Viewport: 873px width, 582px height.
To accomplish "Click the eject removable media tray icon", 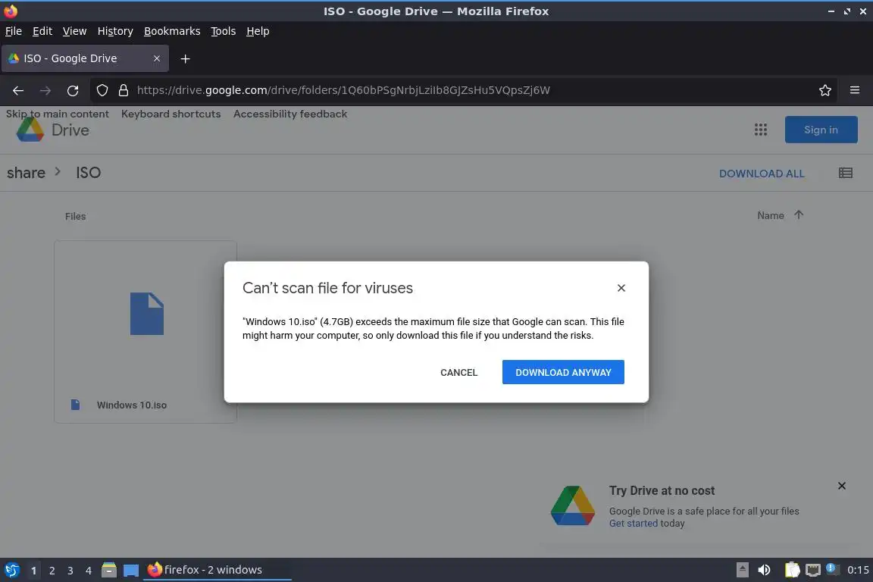I will click(742, 570).
